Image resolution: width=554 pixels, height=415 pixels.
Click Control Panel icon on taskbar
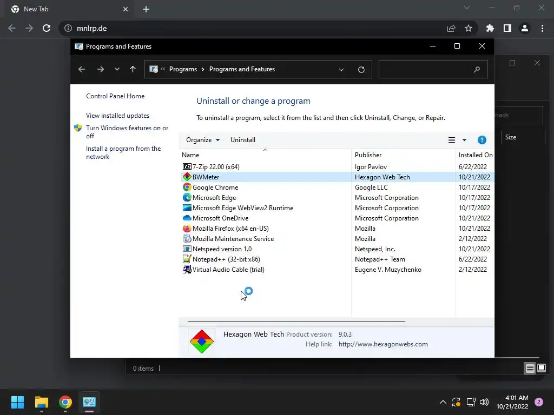89,402
